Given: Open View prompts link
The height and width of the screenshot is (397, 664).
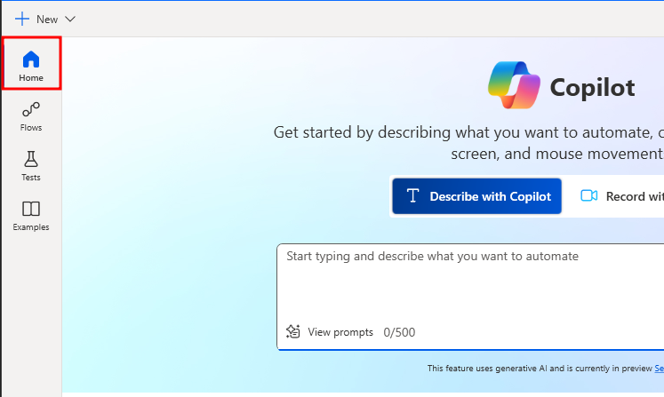Looking at the screenshot, I should [340, 332].
